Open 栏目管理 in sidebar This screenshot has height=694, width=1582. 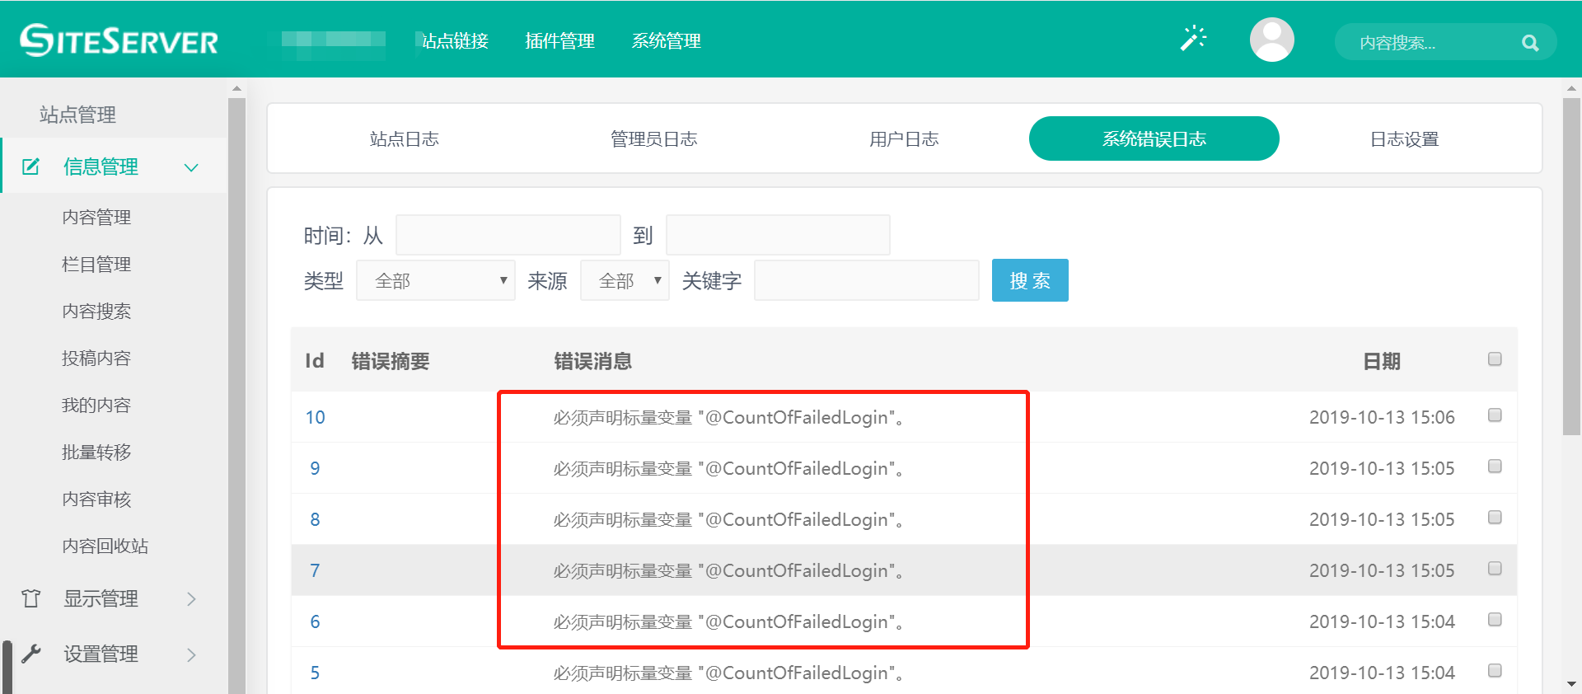tap(96, 264)
